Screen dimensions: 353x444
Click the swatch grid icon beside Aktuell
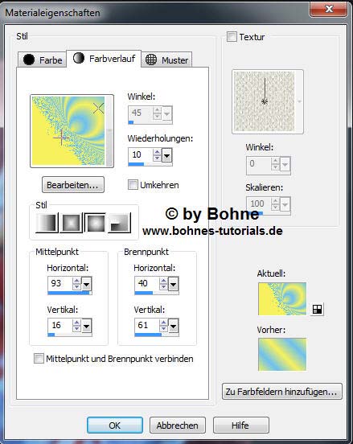pyautogui.click(x=317, y=309)
